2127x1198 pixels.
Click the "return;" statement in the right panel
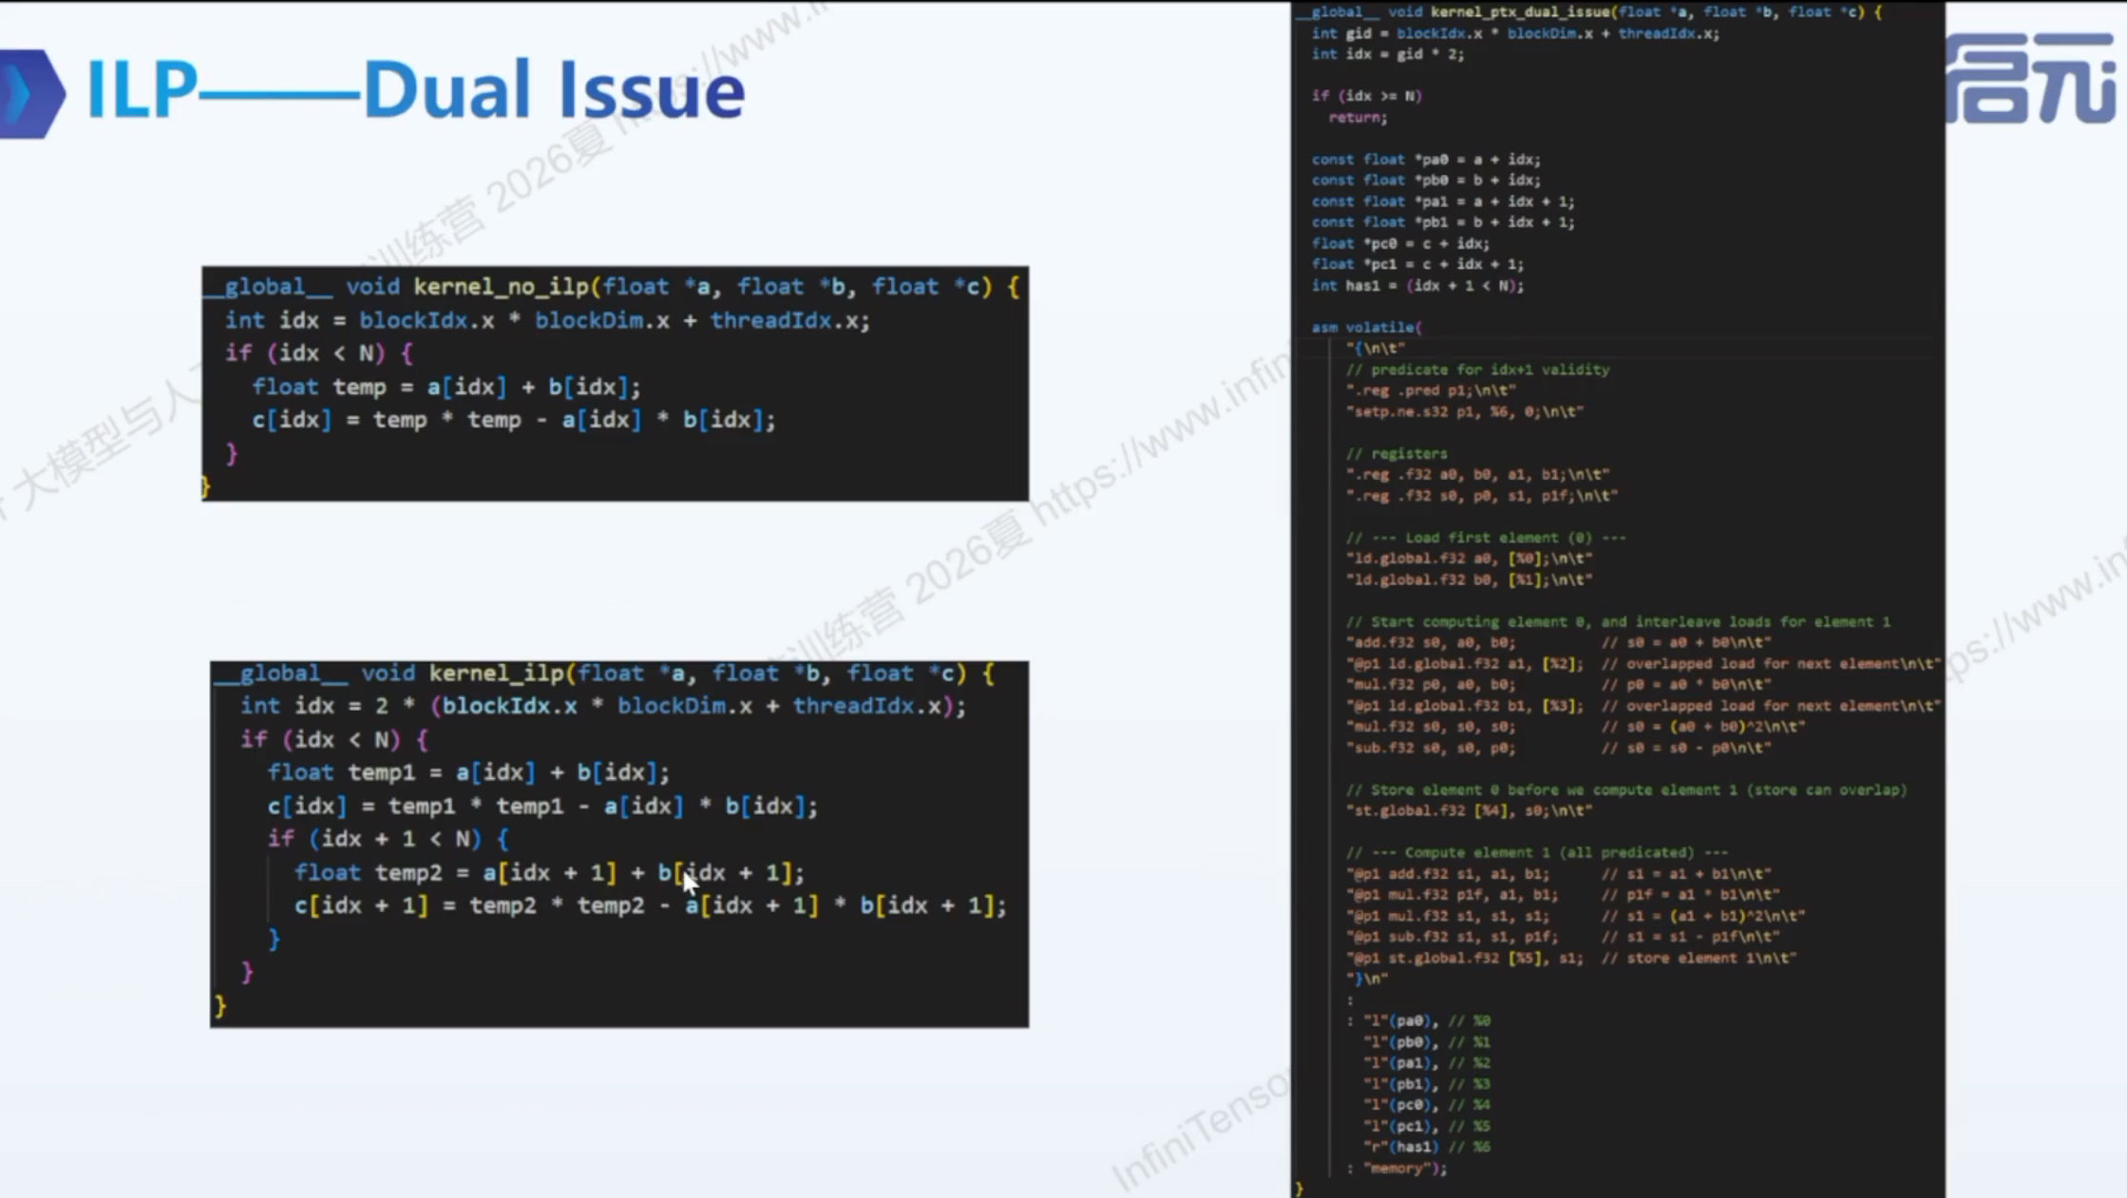click(x=1358, y=117)
